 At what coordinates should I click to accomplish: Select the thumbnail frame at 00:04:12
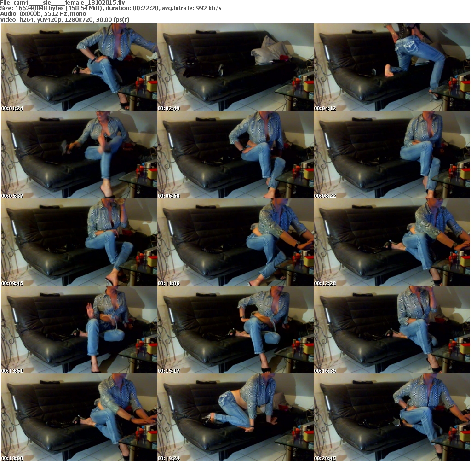click(x=392, y=67)
